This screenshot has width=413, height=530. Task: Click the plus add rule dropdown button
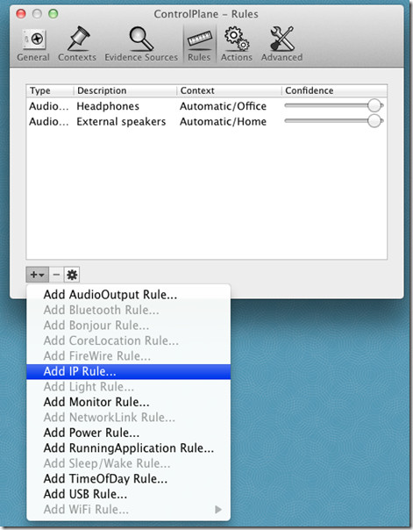38,275
